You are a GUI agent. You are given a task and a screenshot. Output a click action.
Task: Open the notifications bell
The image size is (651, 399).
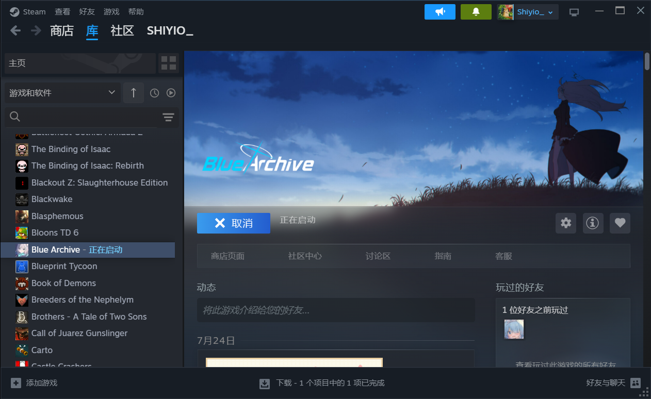click(x=476, y=12)
